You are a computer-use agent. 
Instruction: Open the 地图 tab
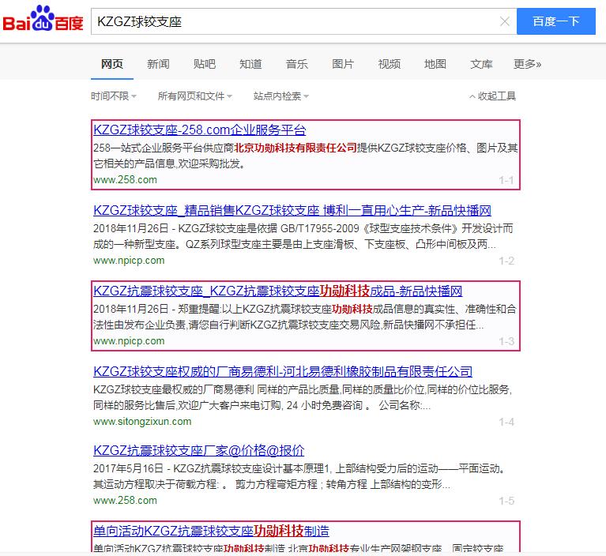(x=435, y=64)
